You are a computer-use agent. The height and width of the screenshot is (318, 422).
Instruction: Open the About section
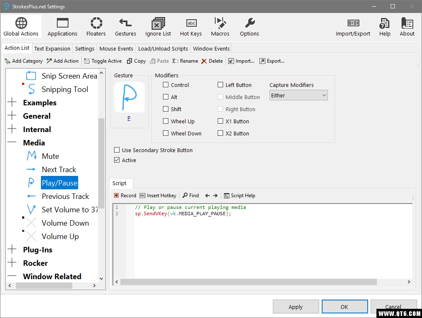(407, 27)
